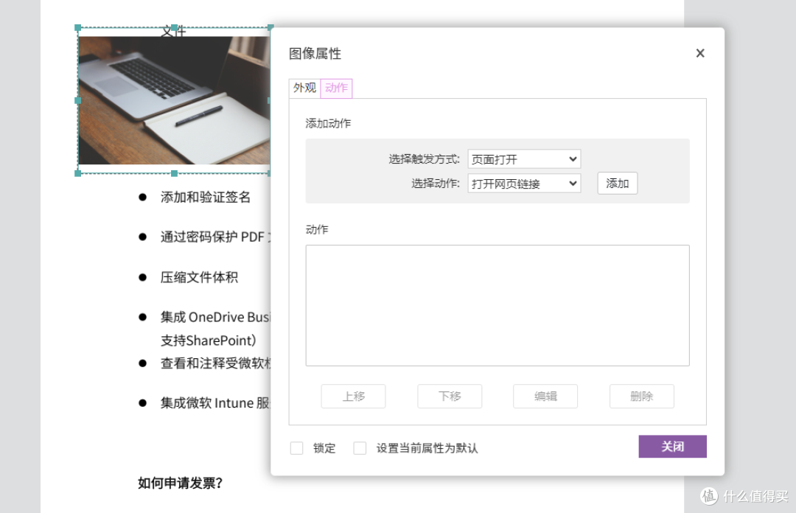Check 设置当前属性为默认 checkbox
Image resolution: width=796 pixels, height=513 pixels.
360,448
